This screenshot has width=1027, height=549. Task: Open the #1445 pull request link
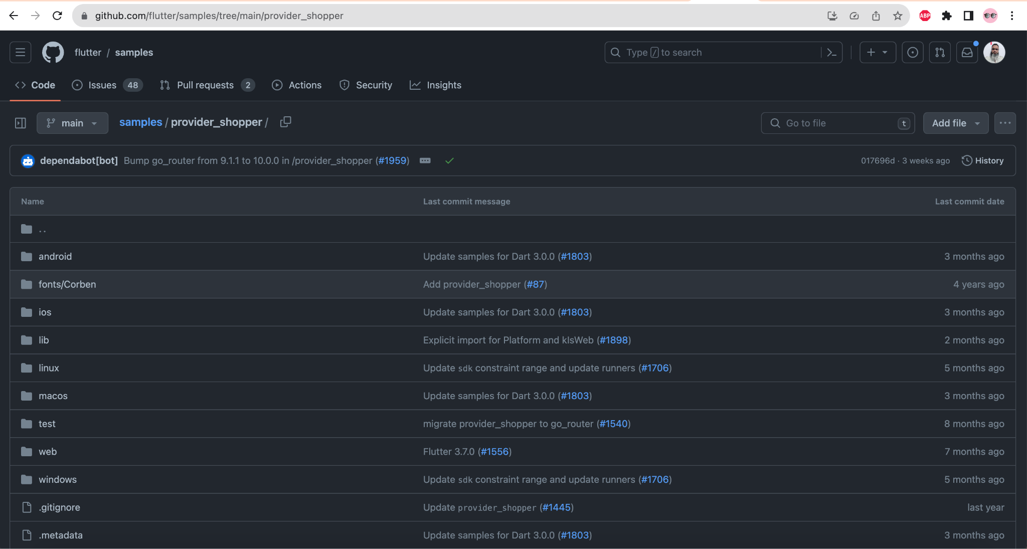coord(557,507)
